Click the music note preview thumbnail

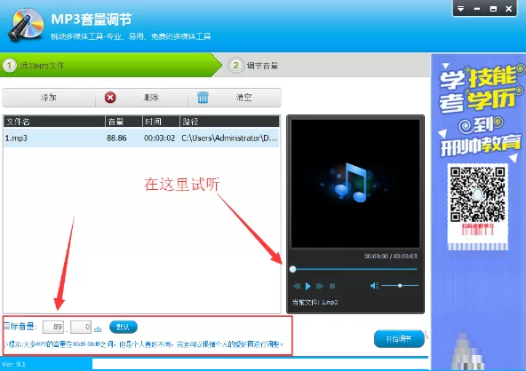(355, 184)
